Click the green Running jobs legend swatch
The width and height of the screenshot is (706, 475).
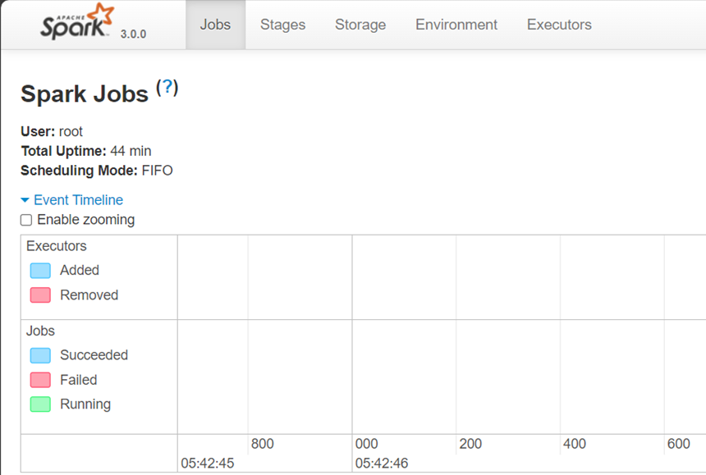40,404
